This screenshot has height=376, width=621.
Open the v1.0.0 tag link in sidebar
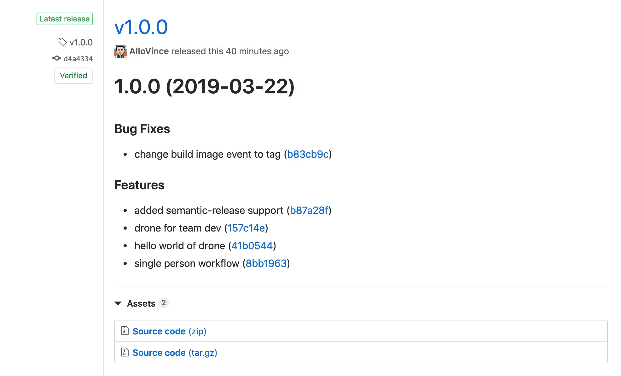(x=81, y=42)
